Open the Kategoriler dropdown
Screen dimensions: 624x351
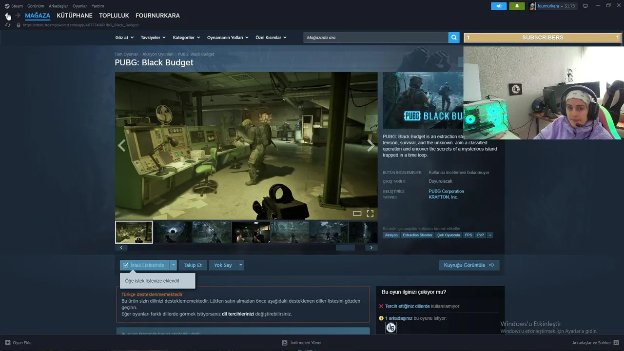point(186,38)
